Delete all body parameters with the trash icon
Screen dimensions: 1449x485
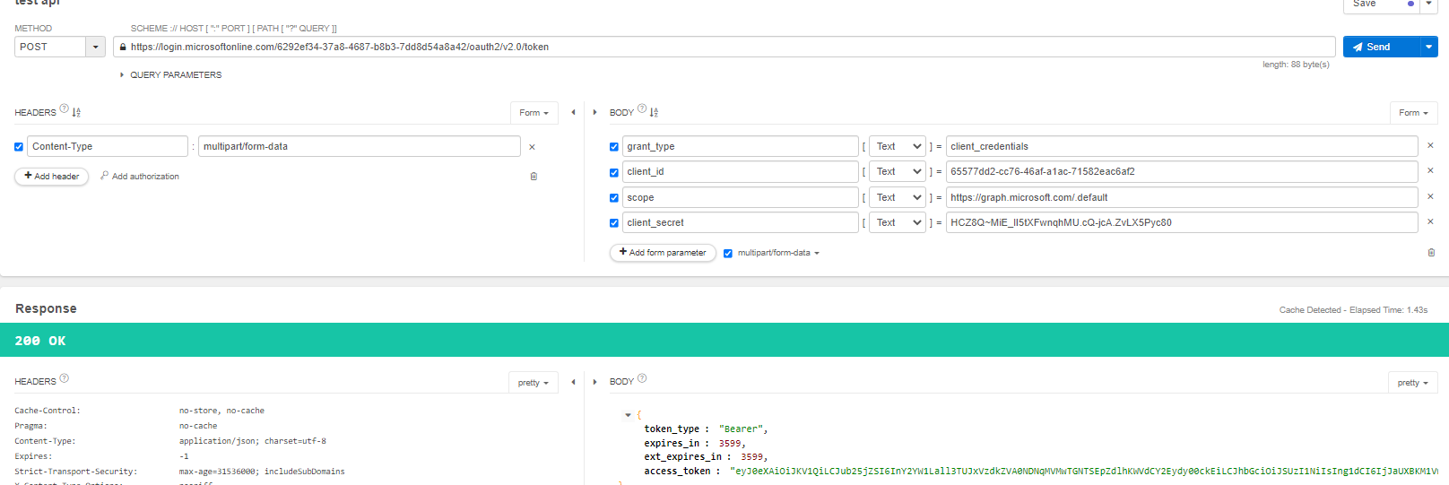pyautogui.click(x=1431, y=253)
